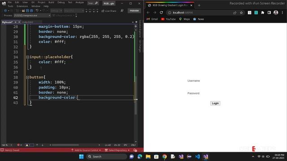The image size is (287, 161).
Task: Reload the page in Chrome
Action: click(161, 13)
